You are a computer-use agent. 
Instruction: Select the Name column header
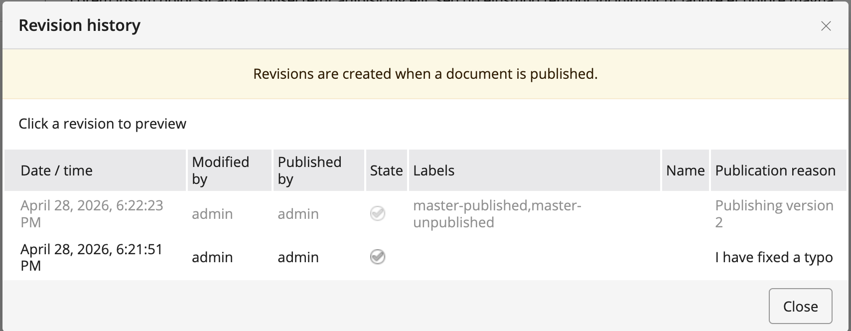(x=686, y=170)
